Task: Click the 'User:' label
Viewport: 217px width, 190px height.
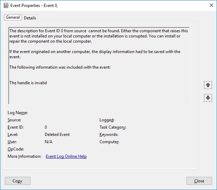Action: click(12, 142)
